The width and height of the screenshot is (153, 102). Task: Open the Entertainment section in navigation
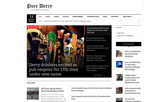point(78,17)
